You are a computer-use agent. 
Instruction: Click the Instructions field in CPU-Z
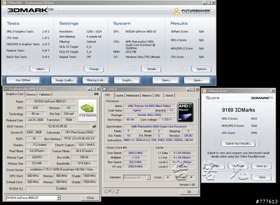pyautogui.click(x=159, y=140)
